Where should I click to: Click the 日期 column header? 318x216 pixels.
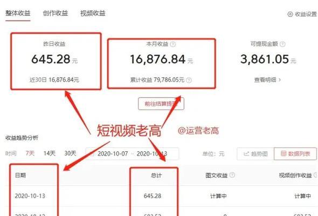coord(20,175)
